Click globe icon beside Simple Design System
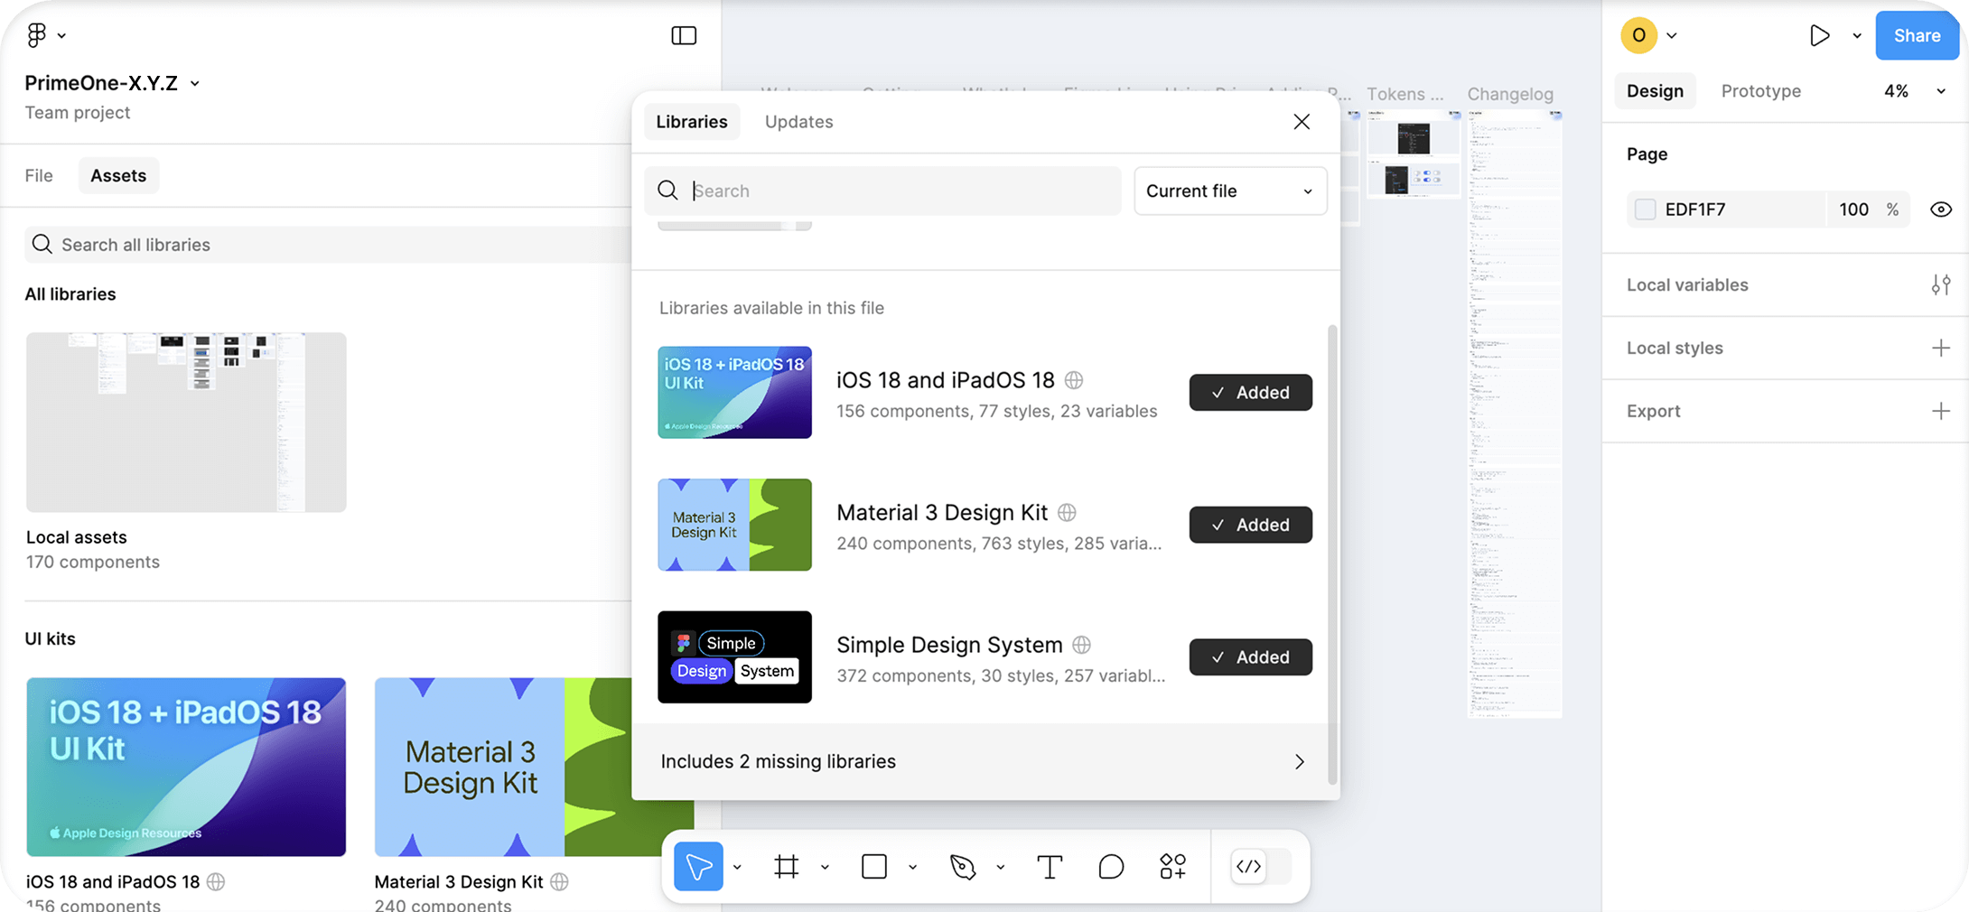Screen dimensions: 1969x912 pyautogui.click(x=1081, y=645)
